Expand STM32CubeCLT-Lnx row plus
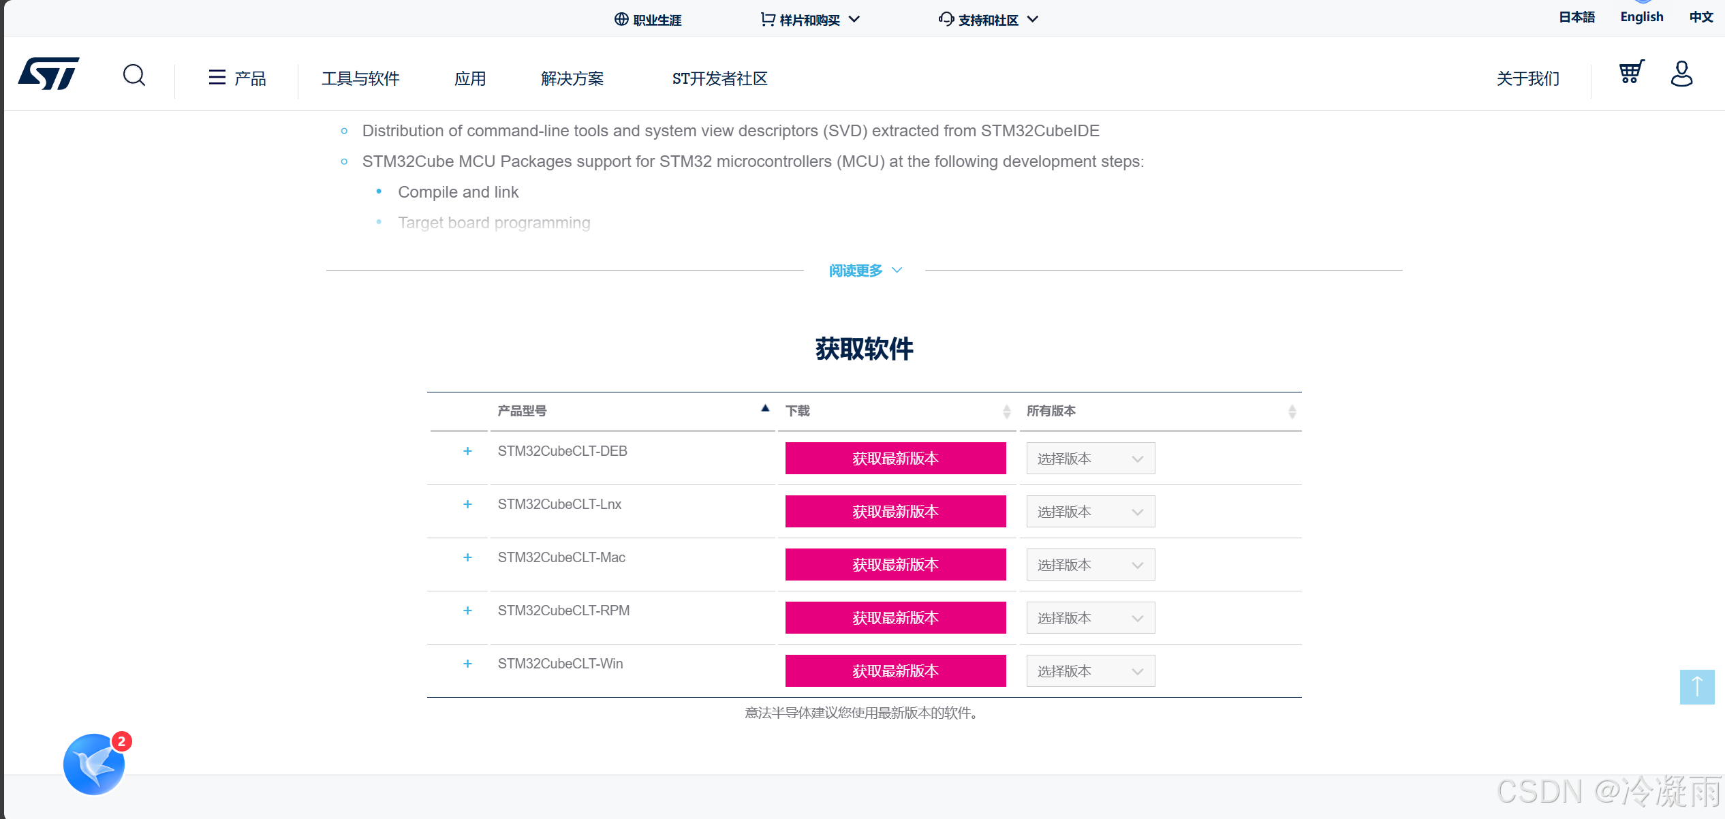This screenshot has width=1725, height=819. coord(467,504)
